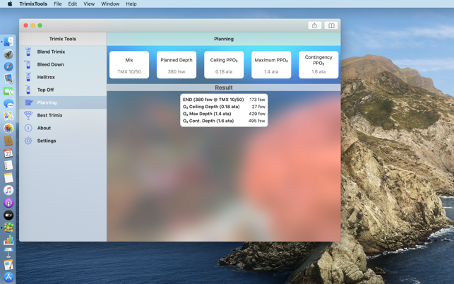Open Best Trimix trophy icon
The height and width of the screenshot is (284, 454).
pyautogui.click(x=28, y=115)
